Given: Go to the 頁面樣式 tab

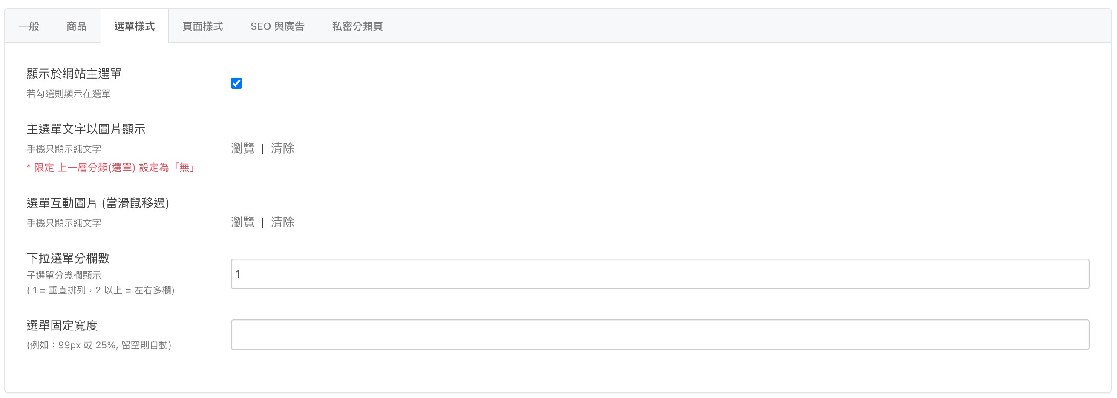Looking at the screenshot, I should (202, 26).
